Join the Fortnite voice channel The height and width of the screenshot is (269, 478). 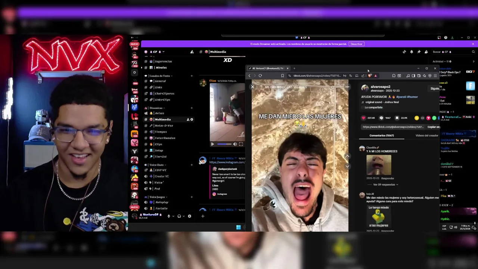tap(161, 208)
